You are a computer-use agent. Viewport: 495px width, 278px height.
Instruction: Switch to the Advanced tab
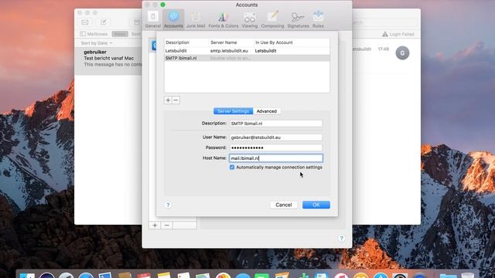pyautogui.click(x=266, y=111)
